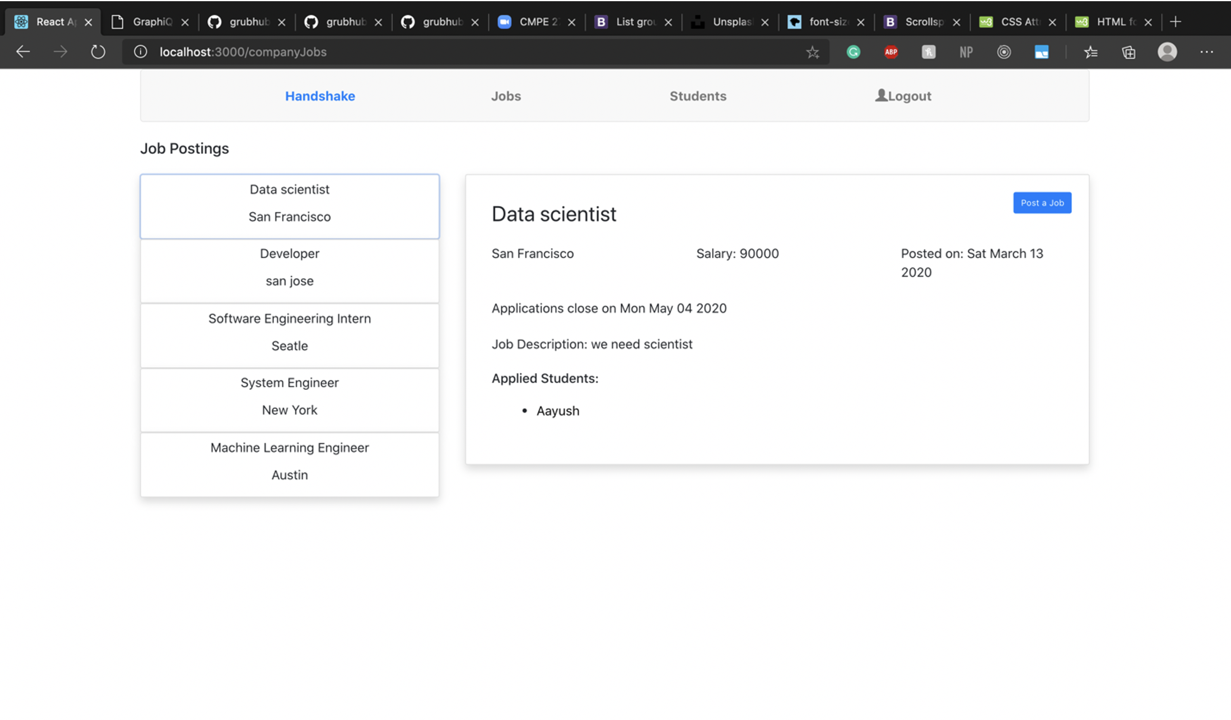
Task: Switch to the HTML tab
Action: [1114, 22]
